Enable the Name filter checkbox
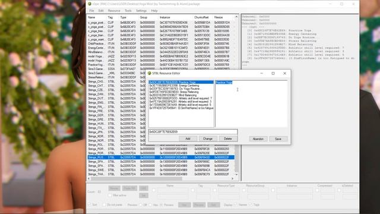Screen dimensions: 380x214 pyautogui.click(x=154, y=190)
